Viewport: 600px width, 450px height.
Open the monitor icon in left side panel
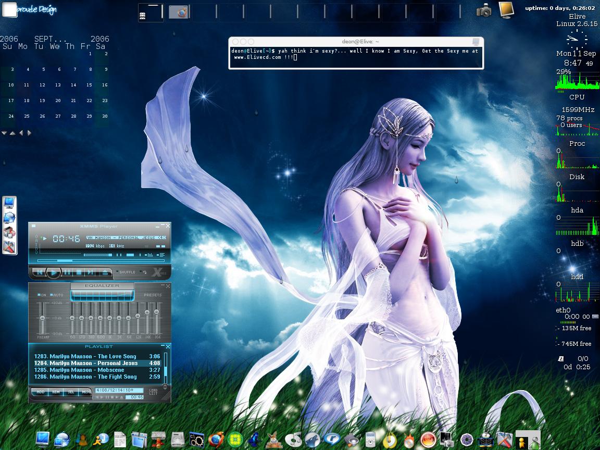[9, 203]
